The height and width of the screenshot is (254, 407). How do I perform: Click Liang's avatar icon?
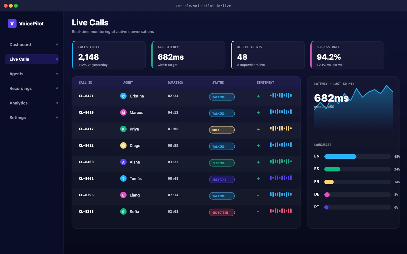pos(123,195)
